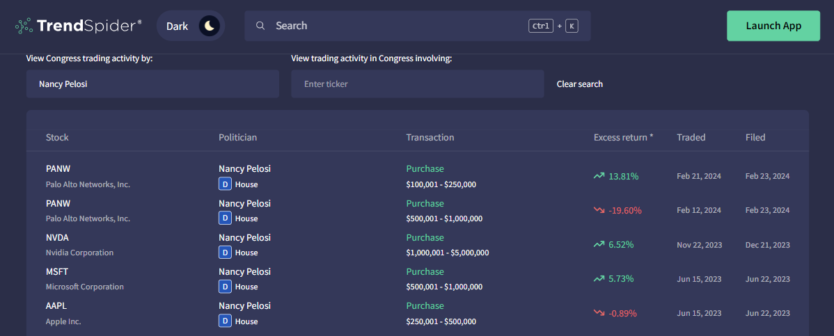Viewport: 834px width, 336px height.
Task: Click the Clear search link
Action: click(x=579, y=83)
